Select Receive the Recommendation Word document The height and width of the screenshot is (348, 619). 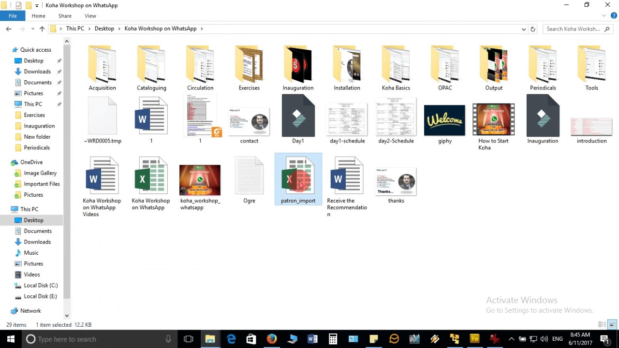(347, 187)
